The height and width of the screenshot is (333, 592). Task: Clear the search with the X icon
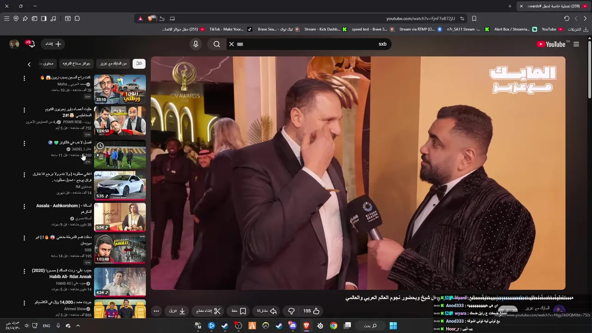(232, 44)
